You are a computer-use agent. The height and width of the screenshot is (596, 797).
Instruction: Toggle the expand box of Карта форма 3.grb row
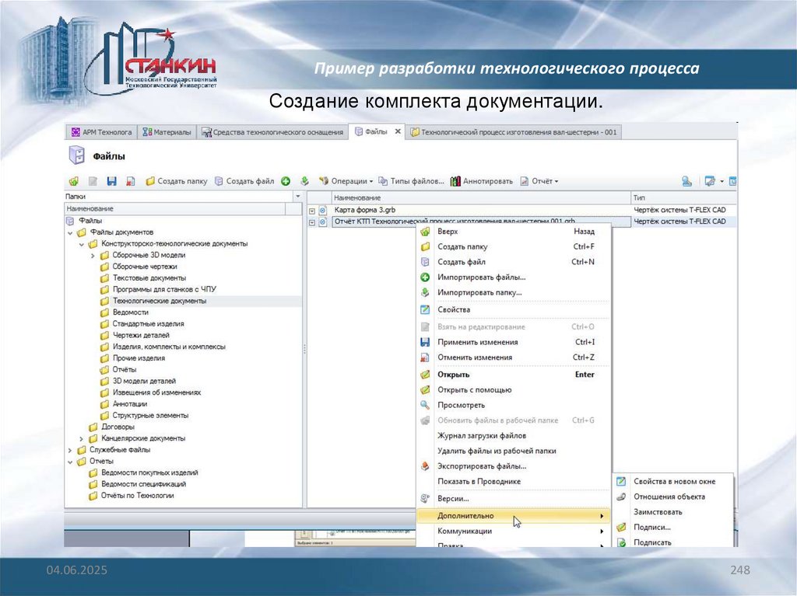(312, 211)
